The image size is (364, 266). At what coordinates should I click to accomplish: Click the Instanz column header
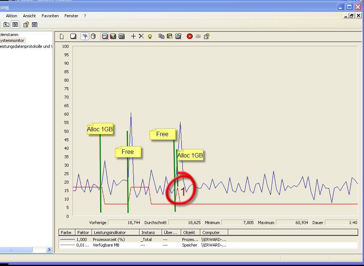pos(151,233)
